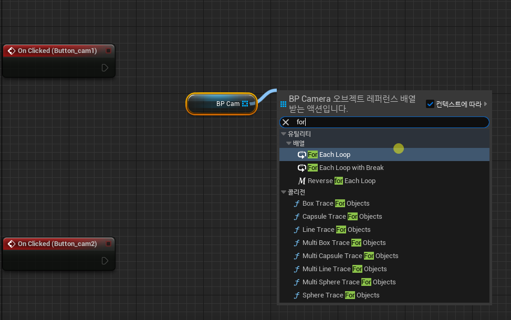Select On Clicked (Button_cam2) event node
The width and height of the screenshot is (511, 320).
(x=59, y=254)
